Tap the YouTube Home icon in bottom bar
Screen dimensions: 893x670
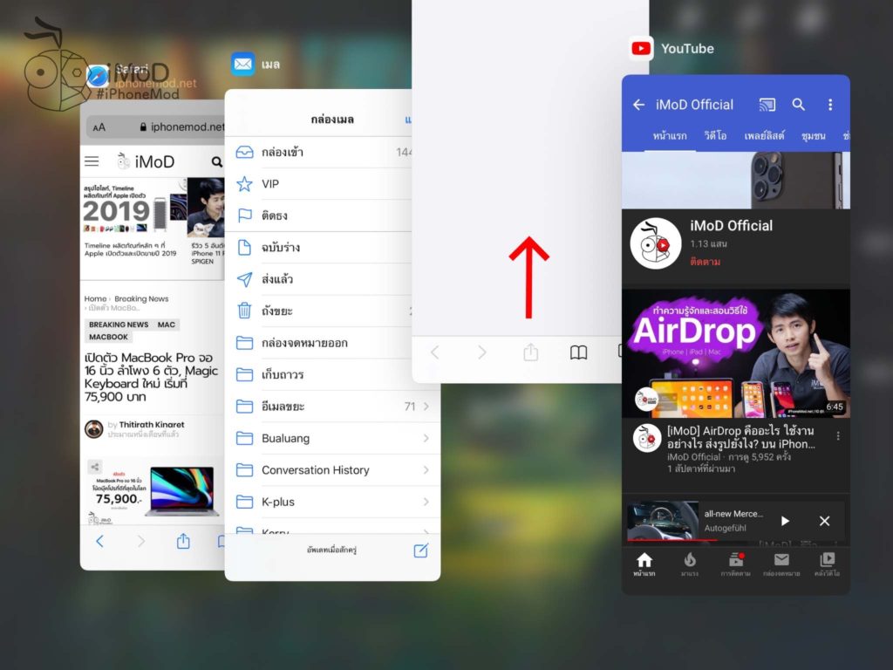point(644,564)
